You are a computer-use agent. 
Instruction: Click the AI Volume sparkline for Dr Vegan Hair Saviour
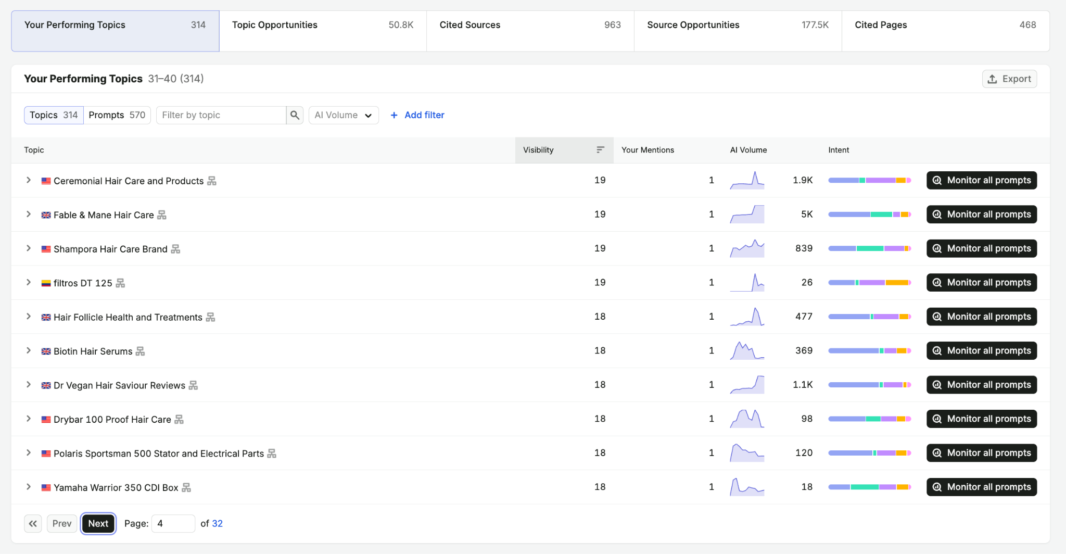coord(747,385)
